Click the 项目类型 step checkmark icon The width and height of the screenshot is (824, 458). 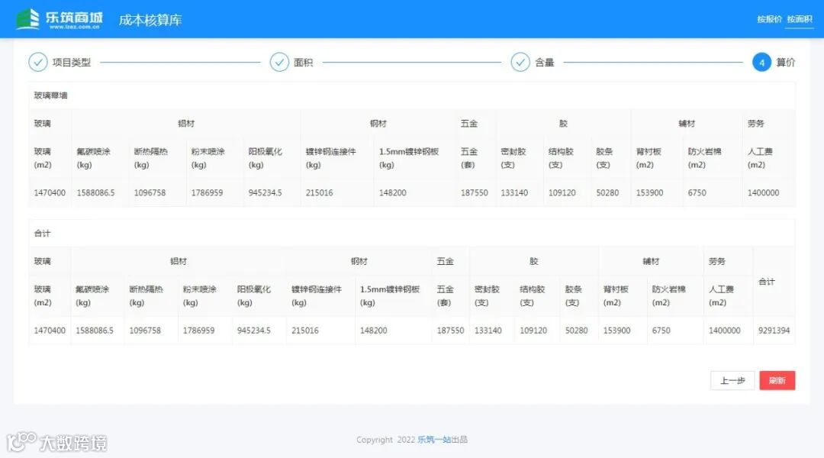click(38, 62)
